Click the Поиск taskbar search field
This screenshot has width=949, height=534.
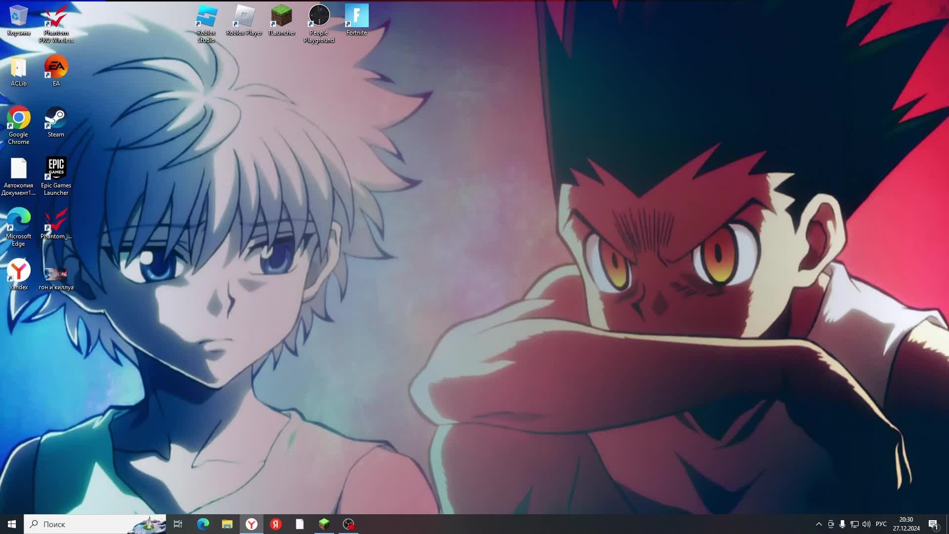(x=84, y=524)
